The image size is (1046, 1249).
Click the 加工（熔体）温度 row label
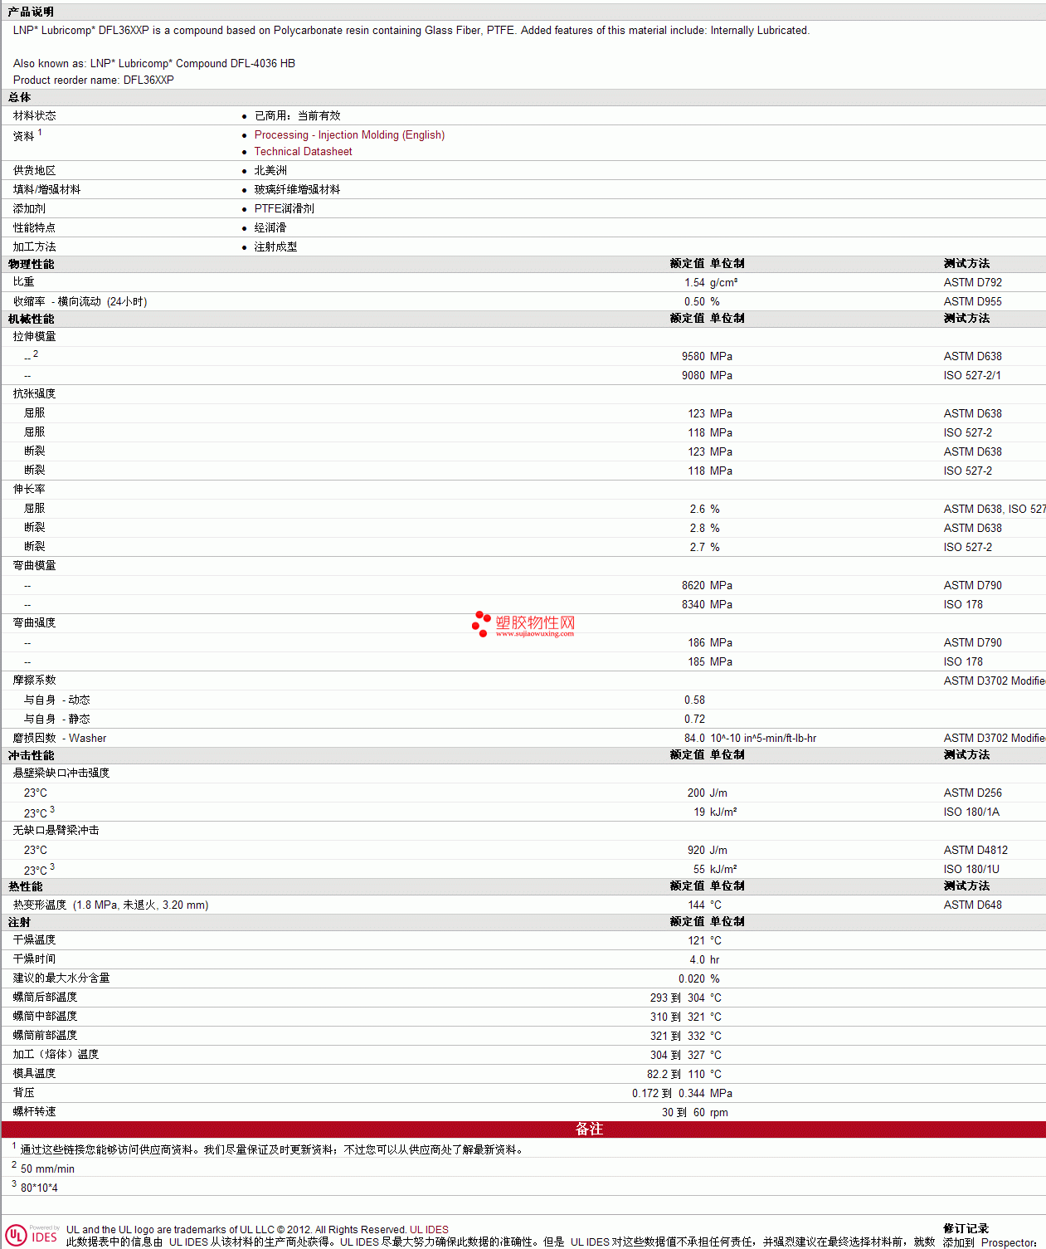coord(56,1055)
